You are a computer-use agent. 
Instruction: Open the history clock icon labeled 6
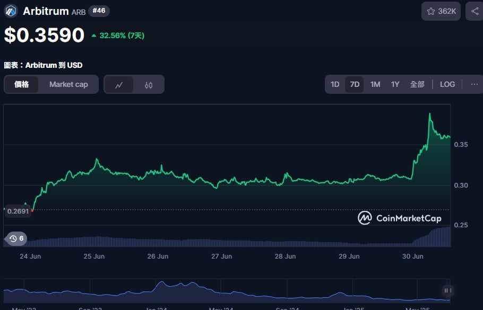click(16, 238)
